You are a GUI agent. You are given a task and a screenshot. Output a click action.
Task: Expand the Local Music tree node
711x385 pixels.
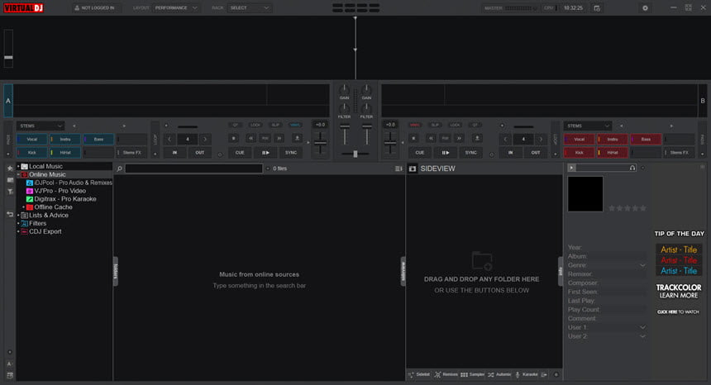click(18, 166)
